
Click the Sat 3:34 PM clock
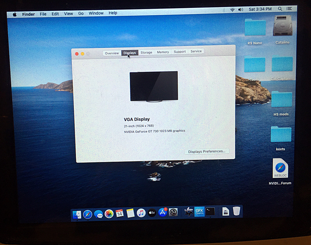pos(260,9)
